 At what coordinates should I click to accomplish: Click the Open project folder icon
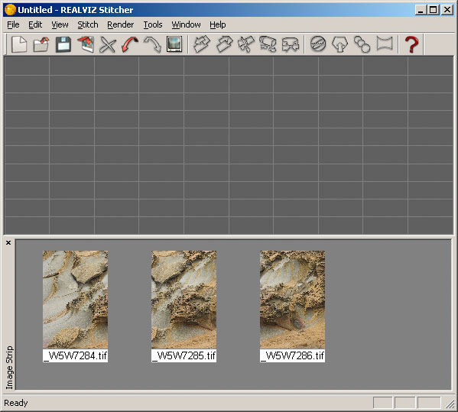tap(41, 44)
